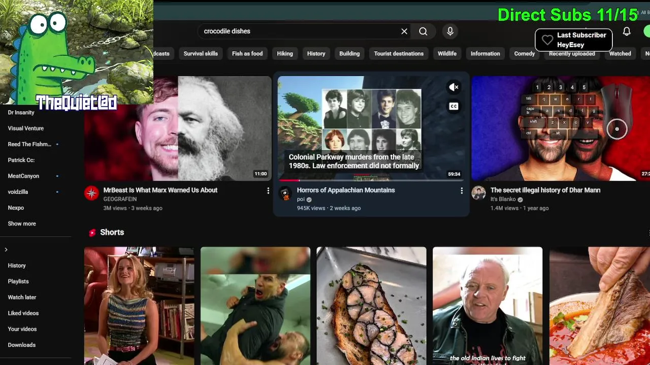This screenshot has height=365, width=650.
Task: Start voice search with microphone icon
Action: point(450,31)
